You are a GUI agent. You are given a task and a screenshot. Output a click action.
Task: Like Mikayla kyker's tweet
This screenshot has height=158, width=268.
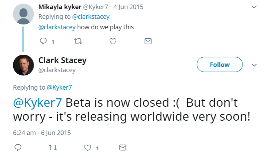[x=113, y=42]
